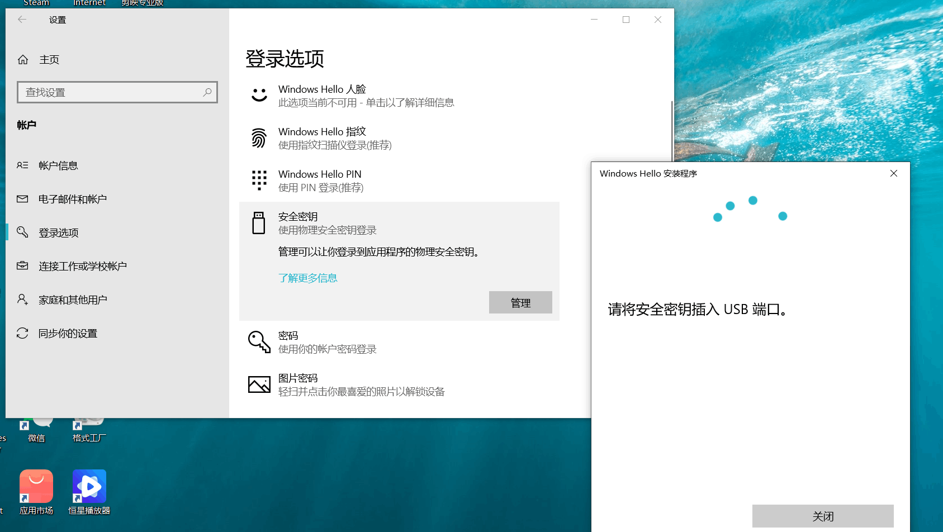Click the Windows Hello face smiley icon
Screen dimensions: 943x532
pos(259,95)
